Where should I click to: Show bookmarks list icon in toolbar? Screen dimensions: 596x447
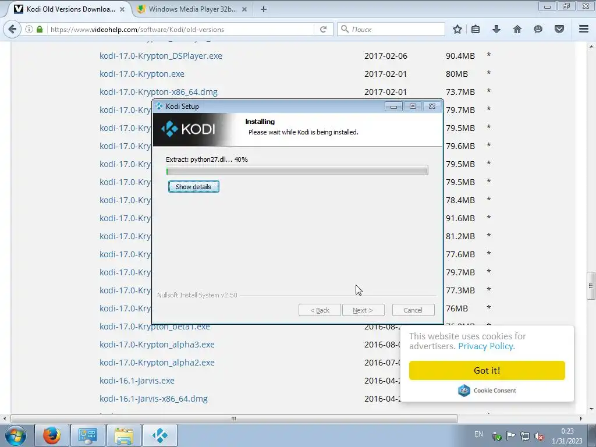476,29
